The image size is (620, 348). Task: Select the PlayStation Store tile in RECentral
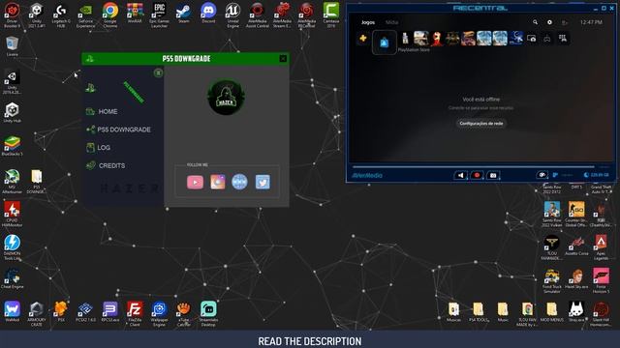click(x=384, y=43)
